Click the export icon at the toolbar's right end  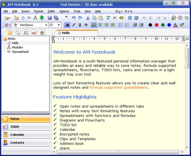tap(186, 18)
